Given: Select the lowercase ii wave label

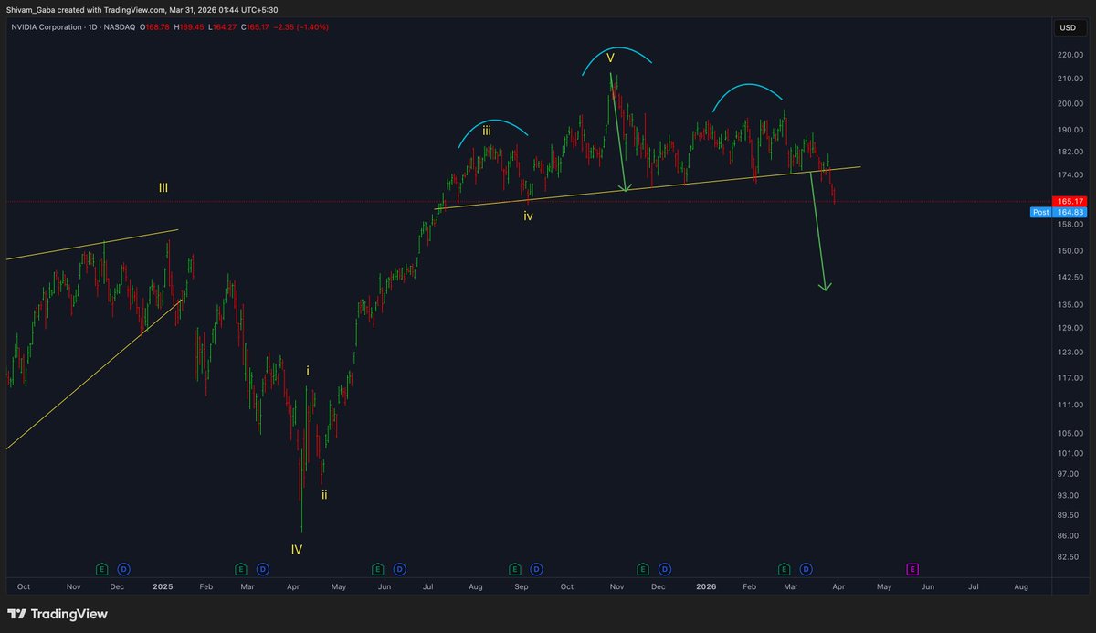Looking at the screenshot, I should point(323,494).
